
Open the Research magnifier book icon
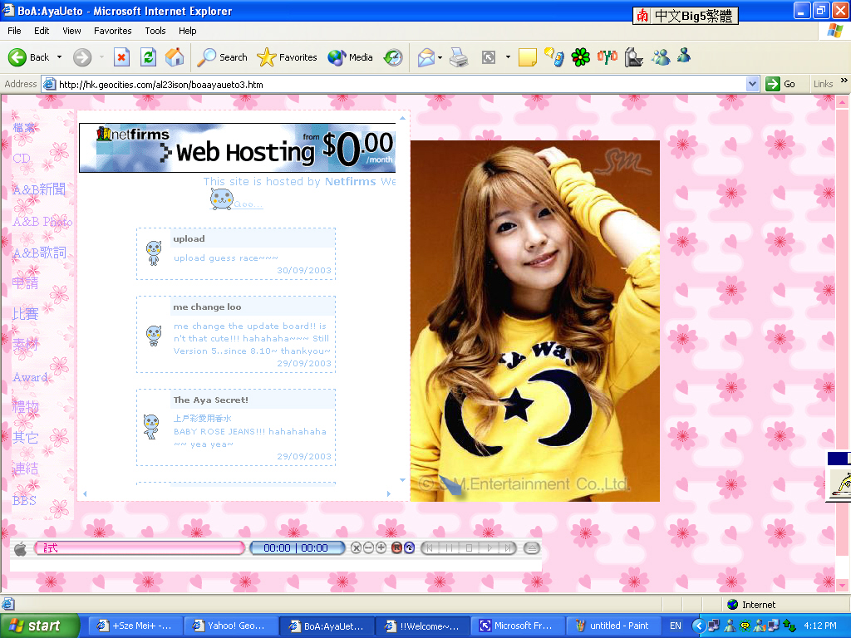(633, 57)
